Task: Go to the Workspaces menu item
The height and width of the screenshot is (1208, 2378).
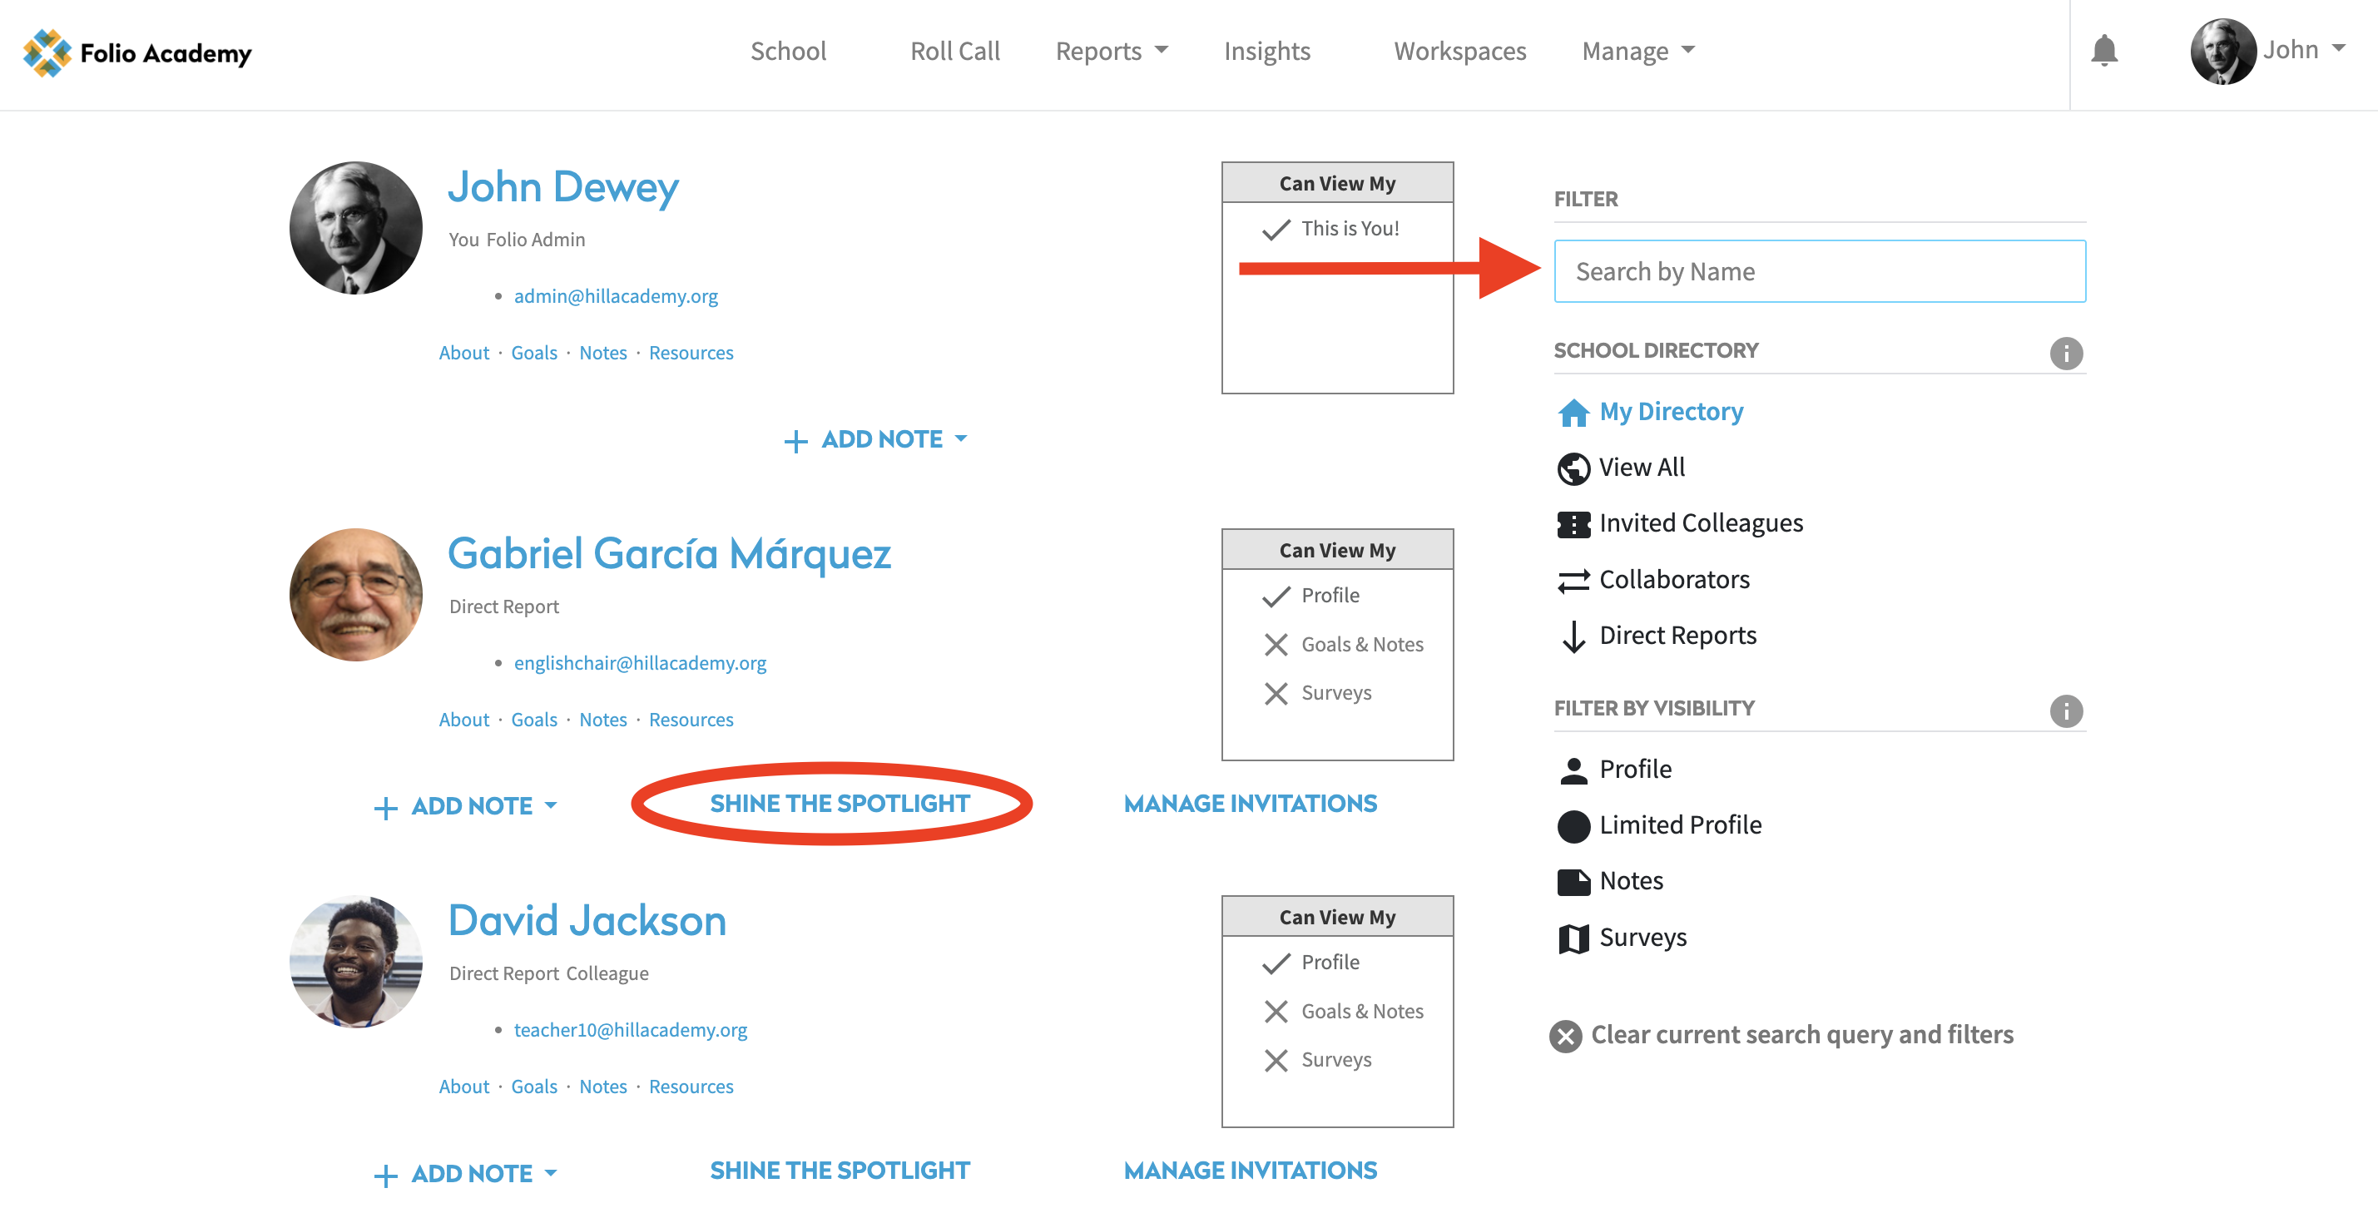Action: coord(1459,51)
